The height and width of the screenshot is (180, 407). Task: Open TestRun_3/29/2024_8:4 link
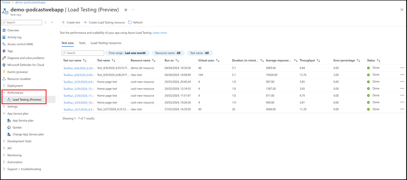coord(79,82)
